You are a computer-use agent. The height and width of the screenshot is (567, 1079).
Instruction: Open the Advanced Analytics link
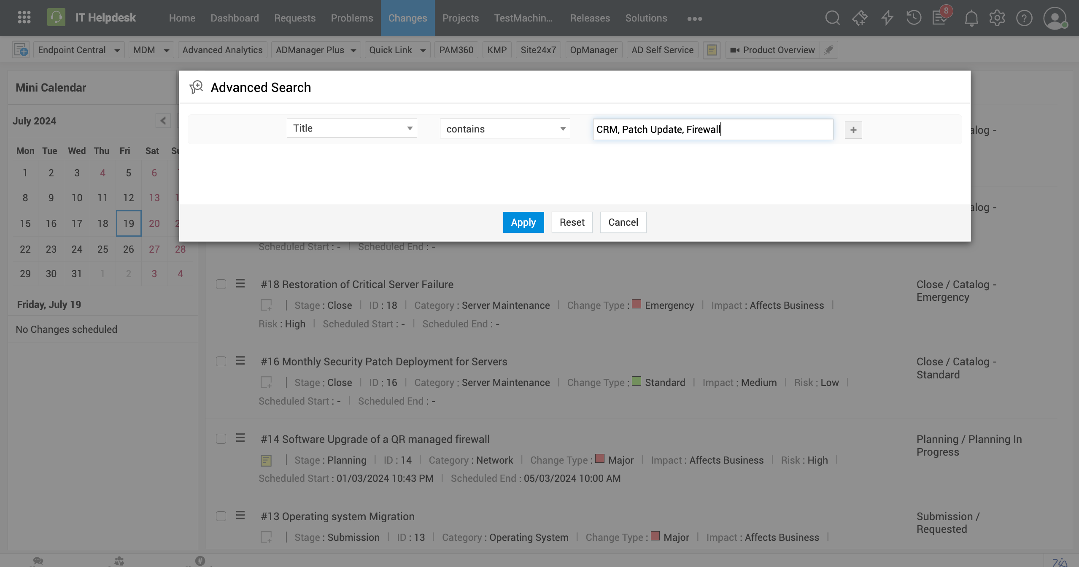(x=222, y=50)
